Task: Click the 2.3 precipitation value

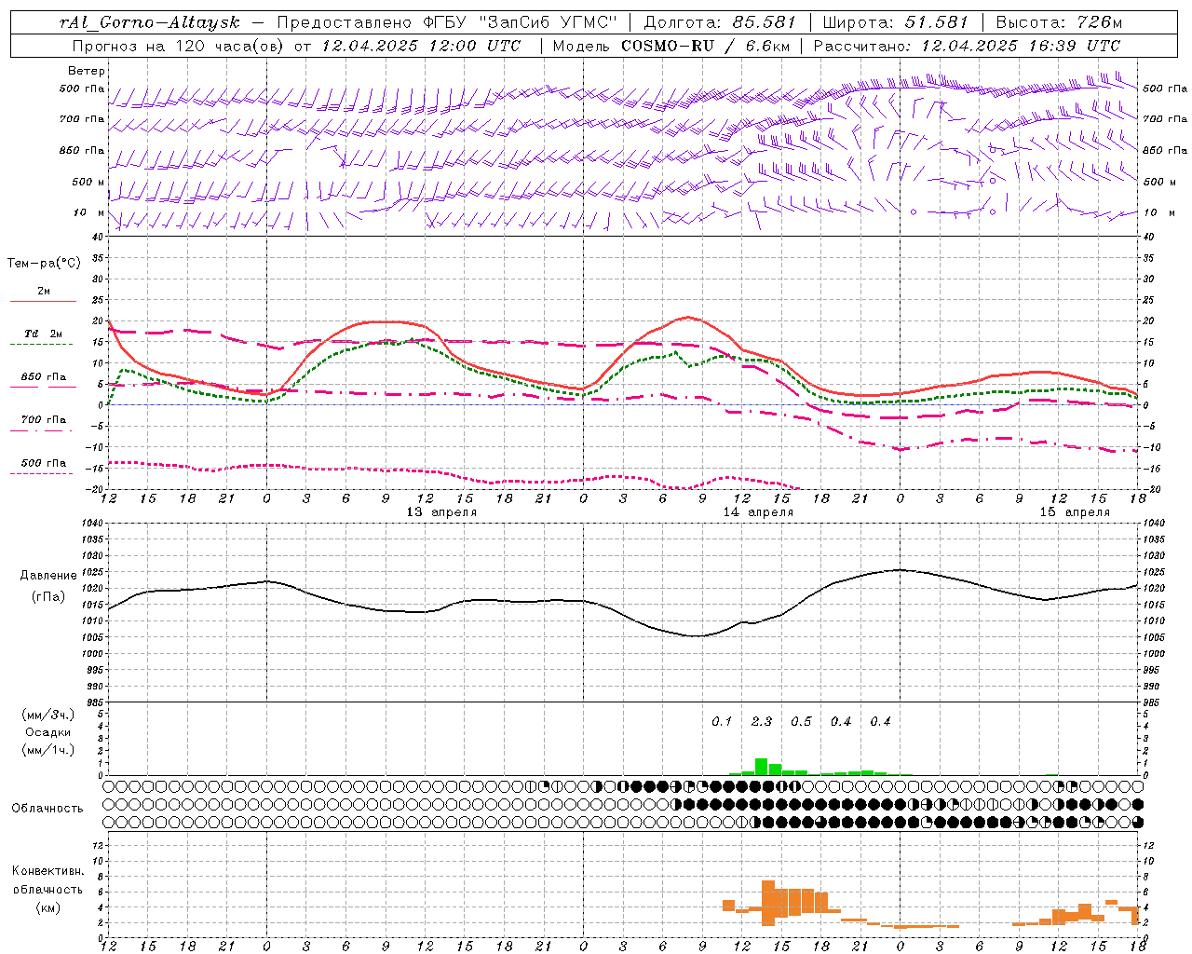Action: pos(762,721)
